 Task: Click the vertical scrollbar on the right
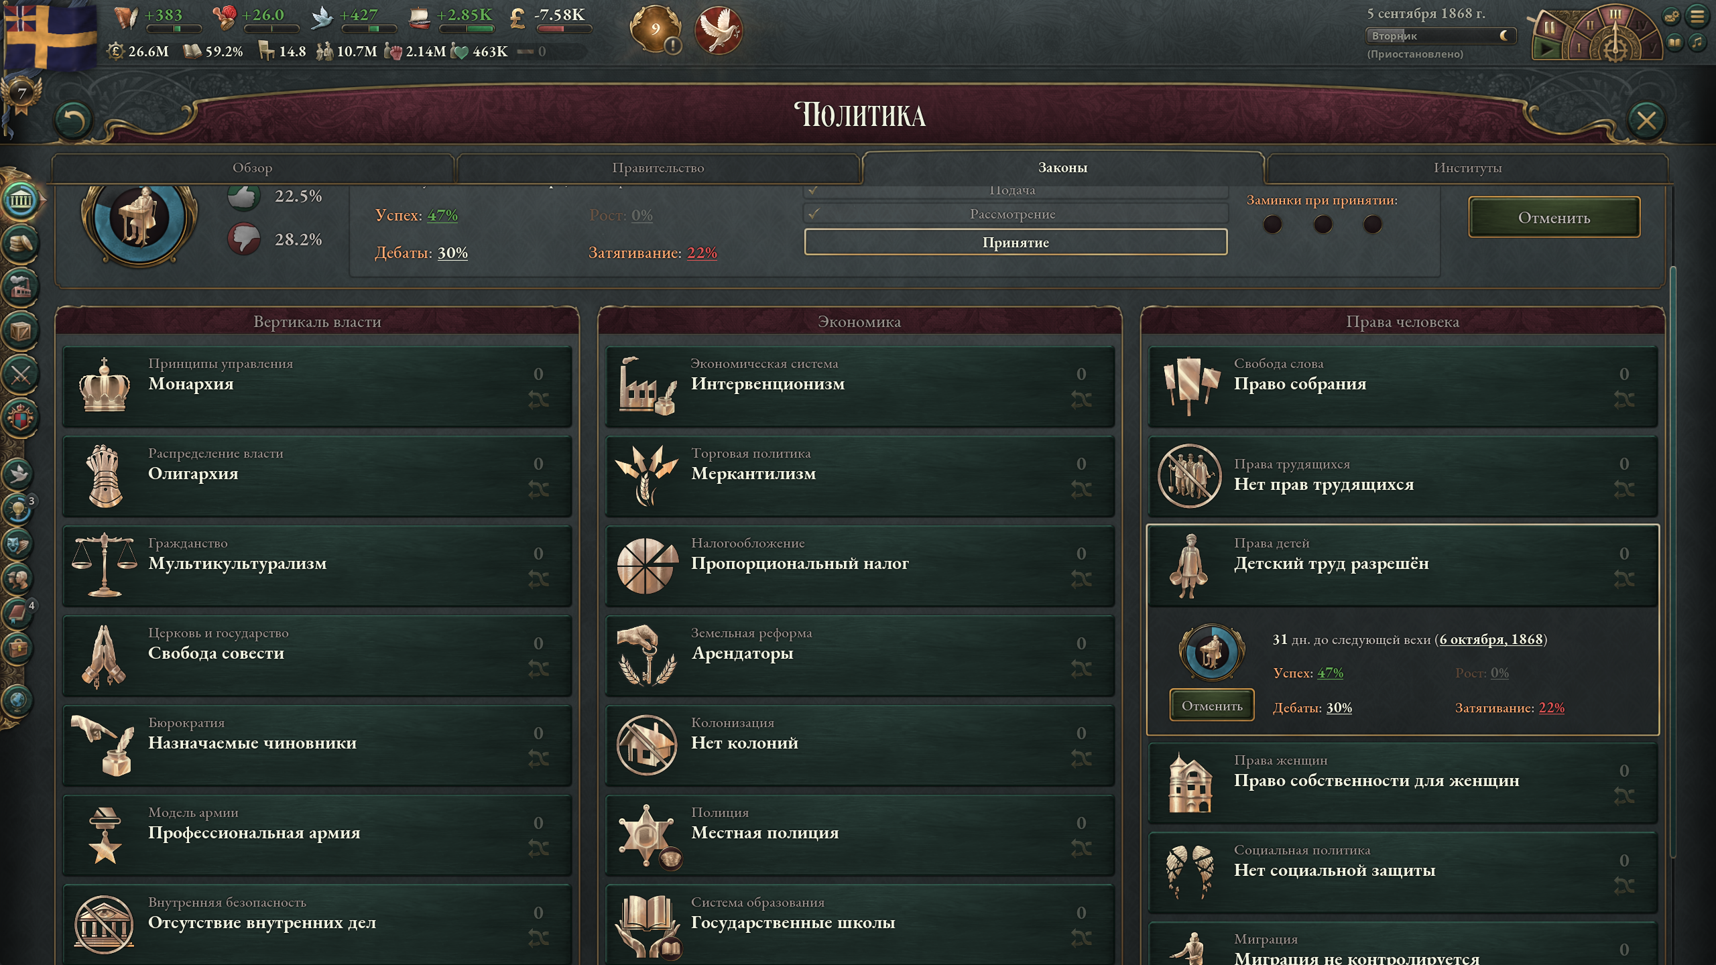pos(1672,562)
